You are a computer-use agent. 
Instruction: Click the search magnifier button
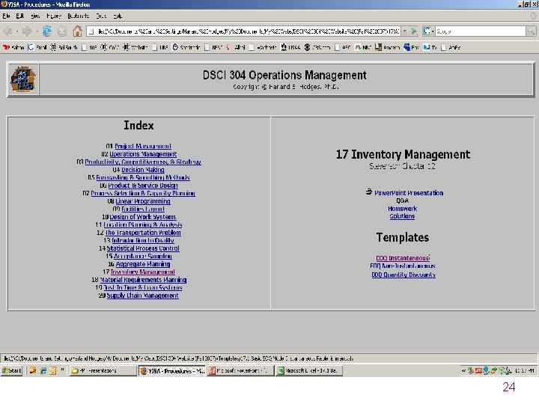point(531,31)
